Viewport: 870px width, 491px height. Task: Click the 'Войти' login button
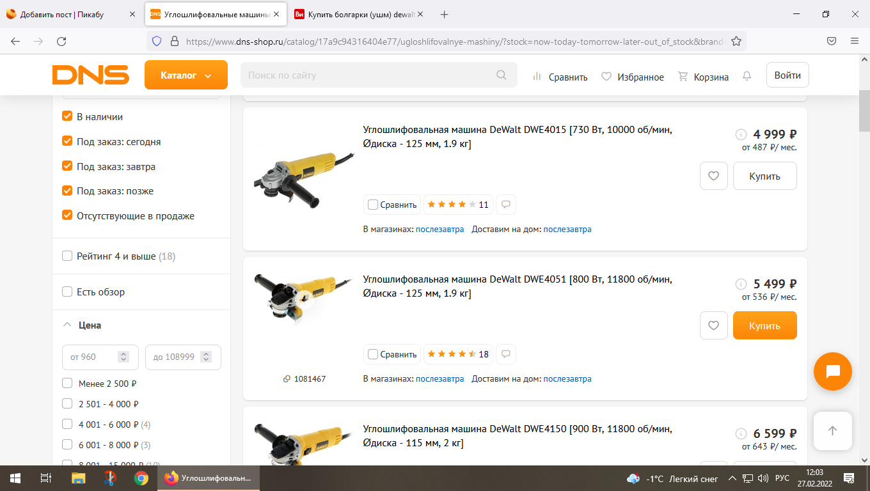(787, 75)
